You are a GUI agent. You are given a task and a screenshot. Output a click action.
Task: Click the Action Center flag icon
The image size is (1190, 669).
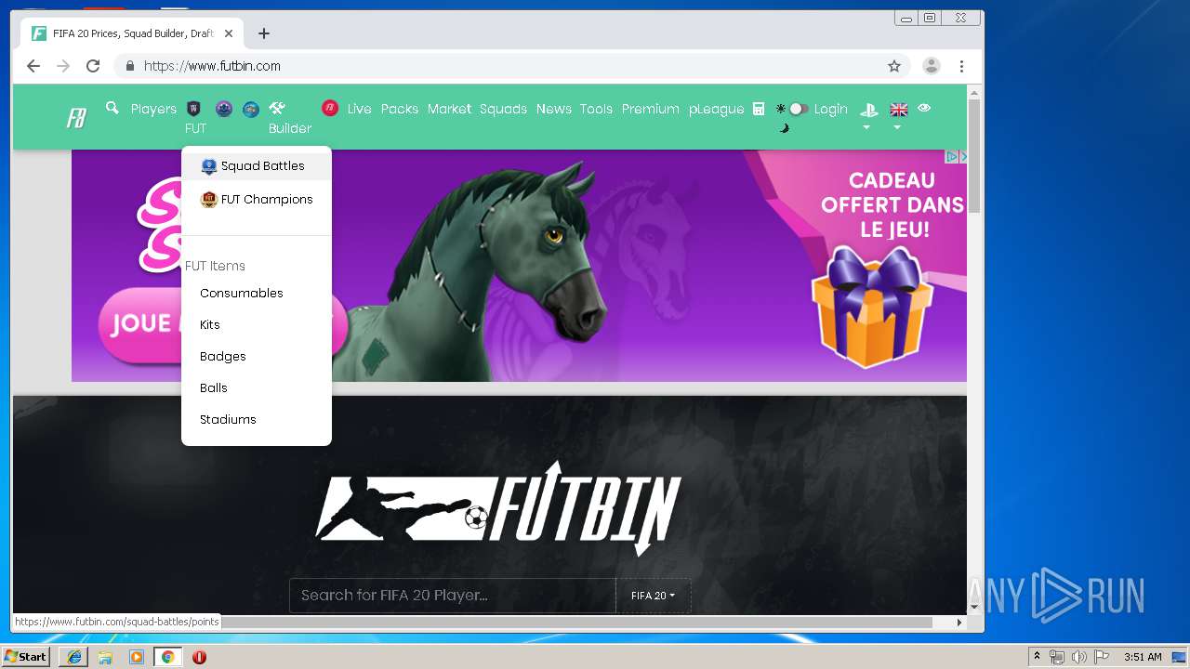click(1101, 657)
